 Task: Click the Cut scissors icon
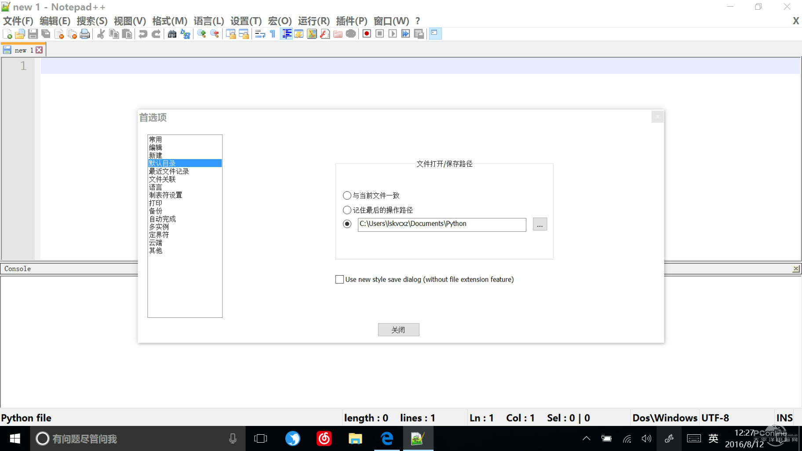click(101, 34)
